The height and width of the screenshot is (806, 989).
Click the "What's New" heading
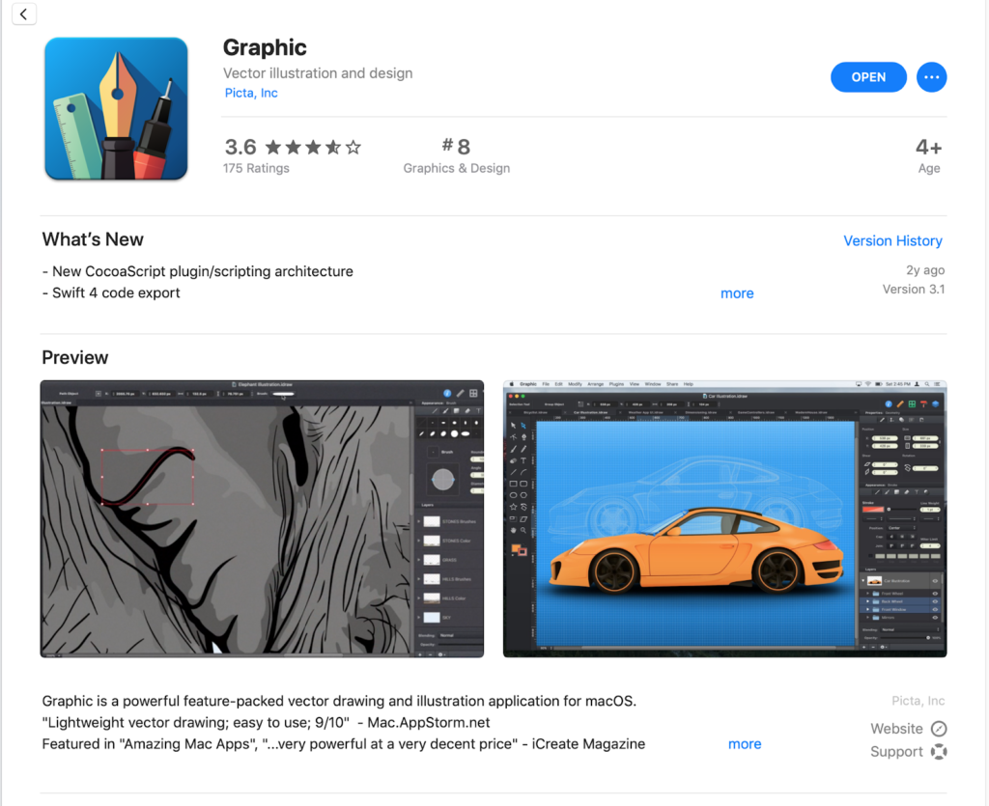[93, 239]
